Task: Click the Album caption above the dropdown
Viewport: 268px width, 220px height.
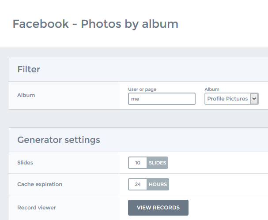Action: [212, 89]
